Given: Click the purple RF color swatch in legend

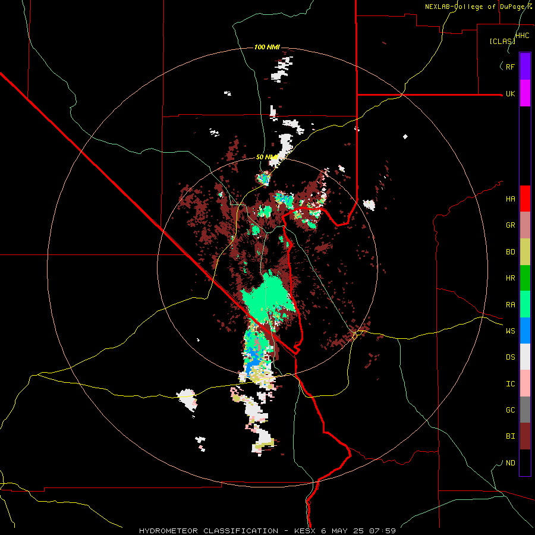Looking at the screenshot, I should (x=525, y=67).
